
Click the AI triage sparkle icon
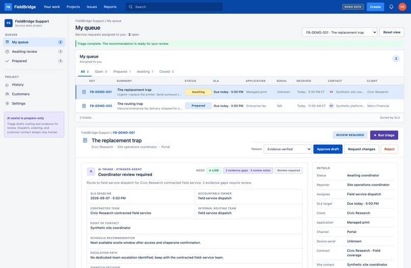91,172
